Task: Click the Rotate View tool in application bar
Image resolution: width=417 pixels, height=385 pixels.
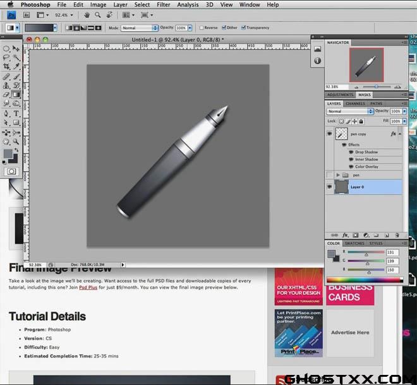Action: [109, 15]
